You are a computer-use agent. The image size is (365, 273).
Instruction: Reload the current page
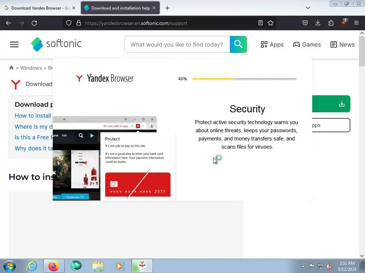(34, 23)
